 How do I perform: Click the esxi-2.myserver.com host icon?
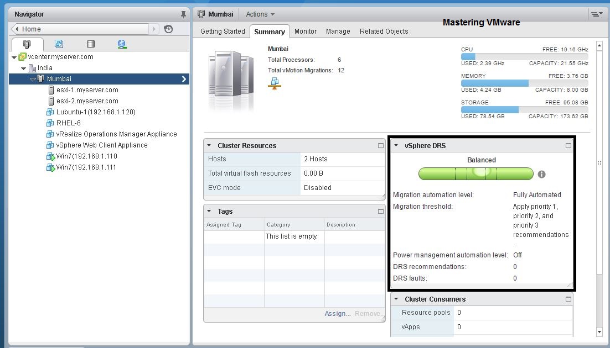point(51,101)
